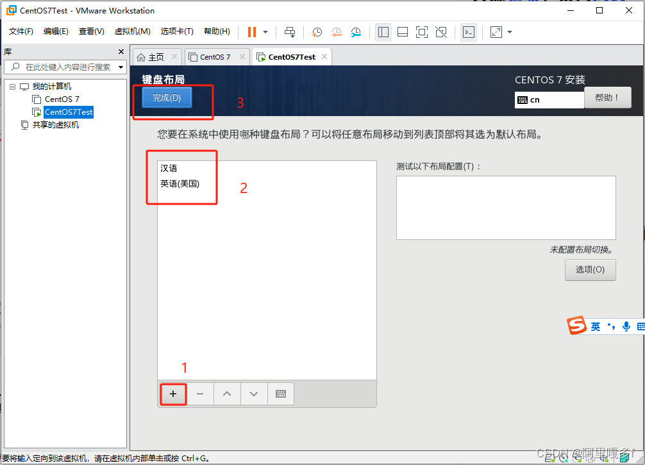Show or hide the library panel
This screenshot has height=465, width=645.
point(383,31)
